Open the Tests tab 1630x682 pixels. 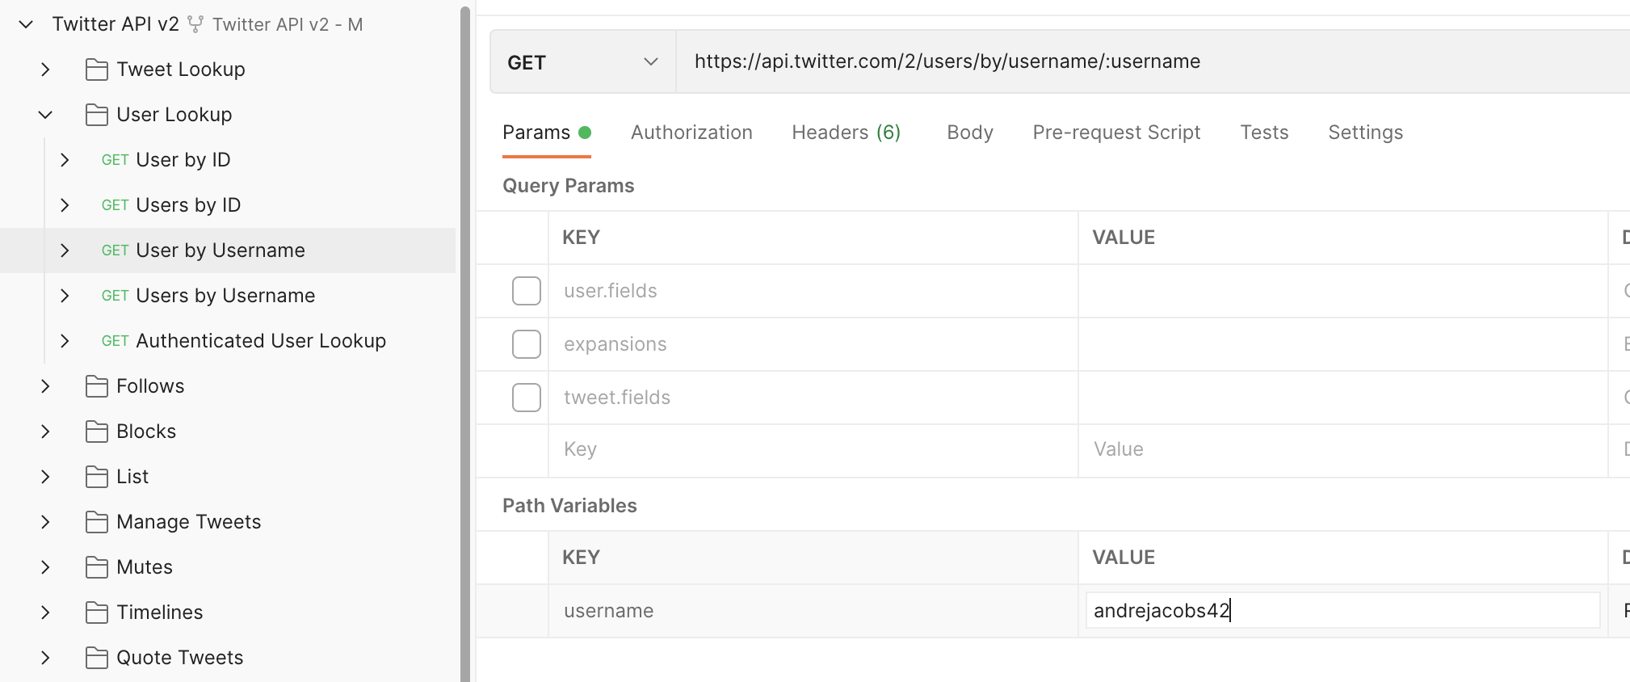pos(1264,133)
